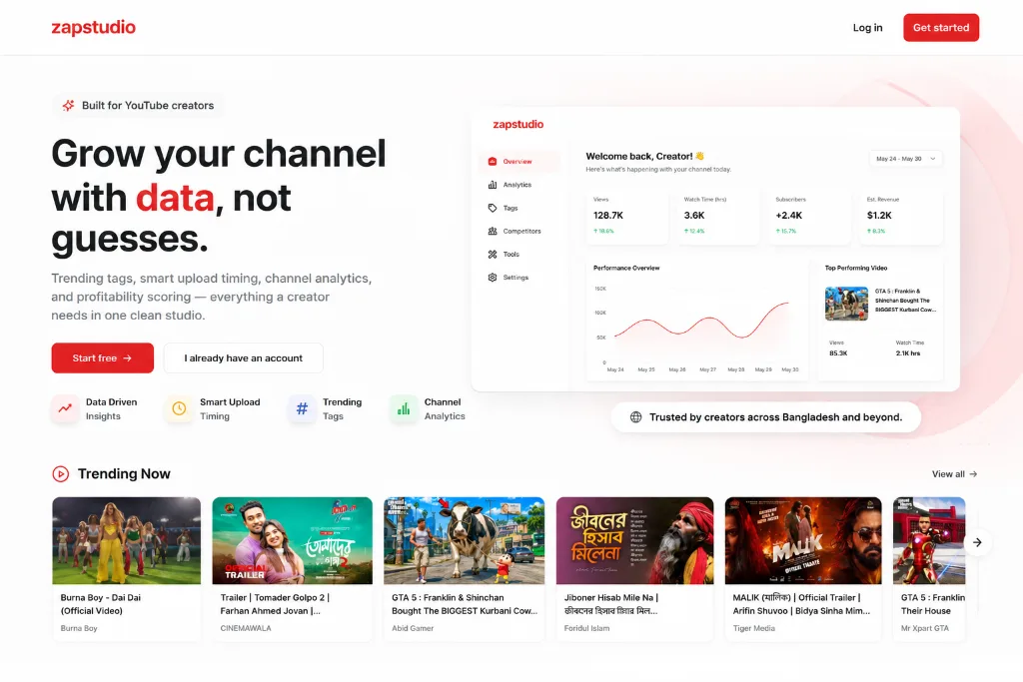Click the Settings gear sidebar icon
This screenshot has width=1023, height=682.
click(493, 278)
